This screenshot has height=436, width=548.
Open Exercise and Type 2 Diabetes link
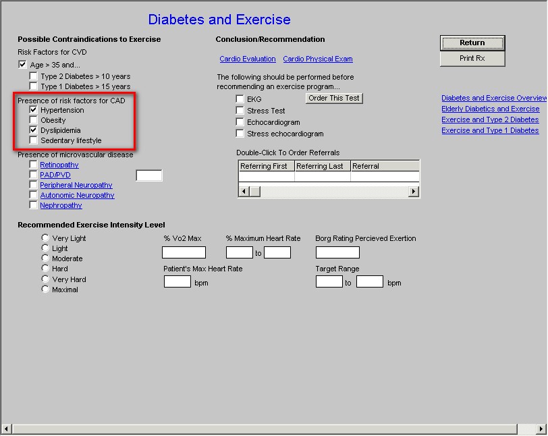490,120
